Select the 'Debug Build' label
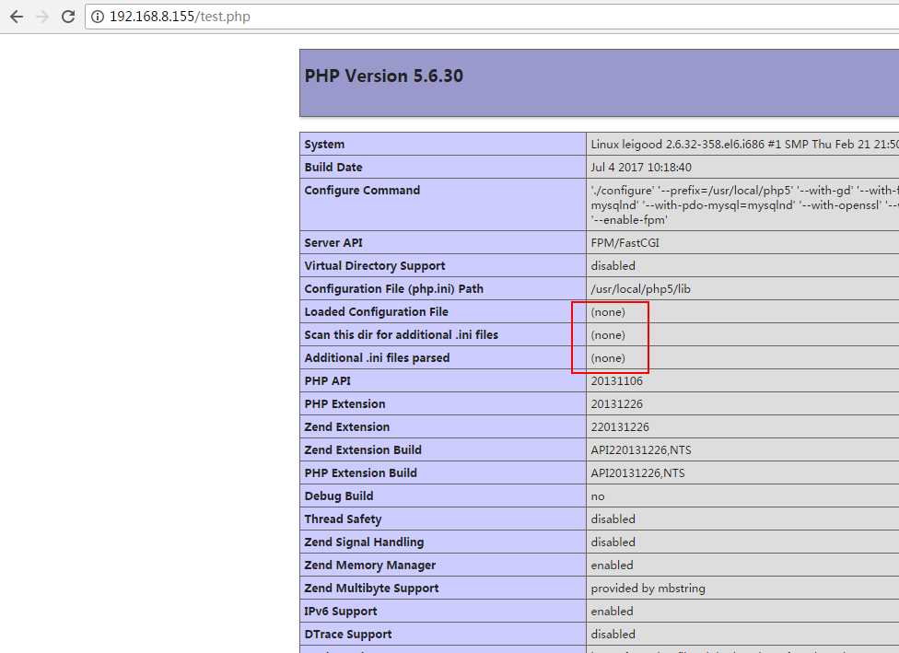The width and height of the screenshot is (899, 653). pos(339,496)
